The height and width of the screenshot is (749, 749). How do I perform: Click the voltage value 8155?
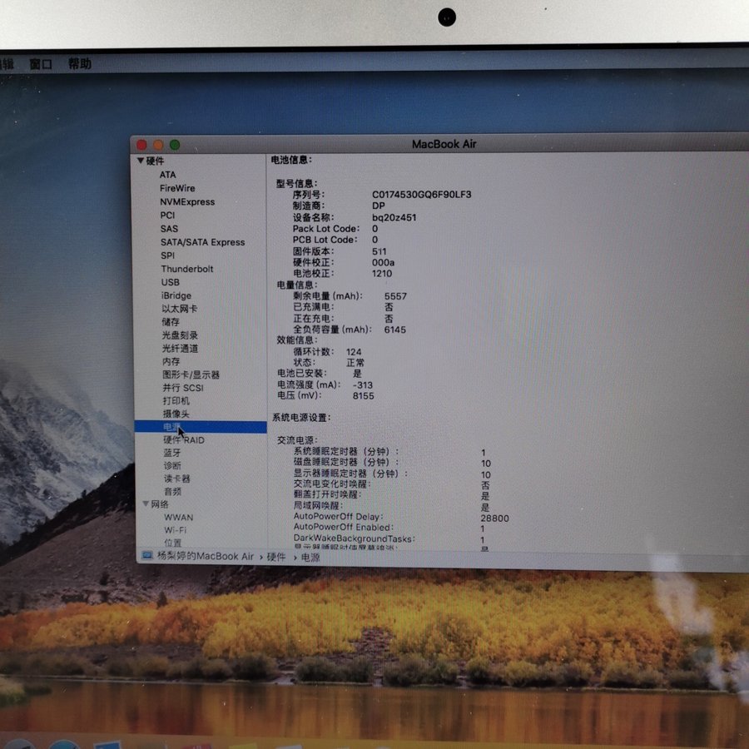pos(364,396)
